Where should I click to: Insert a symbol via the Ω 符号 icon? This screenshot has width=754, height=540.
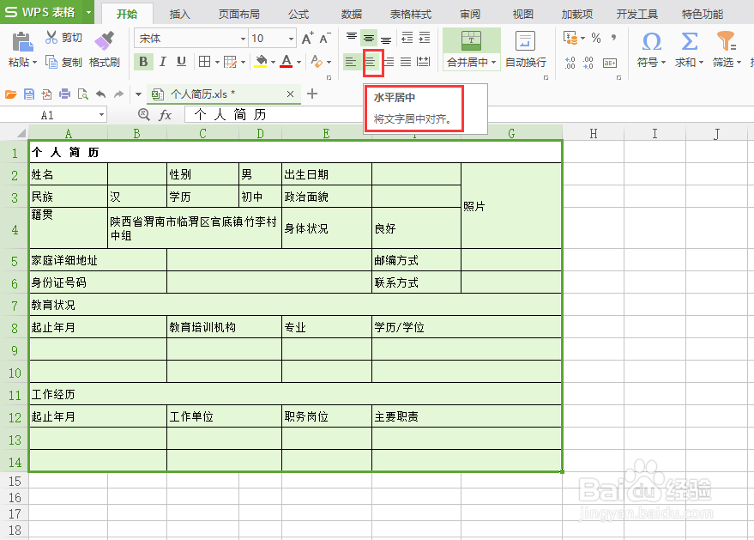pyautogui.click(x=651, y=42)
